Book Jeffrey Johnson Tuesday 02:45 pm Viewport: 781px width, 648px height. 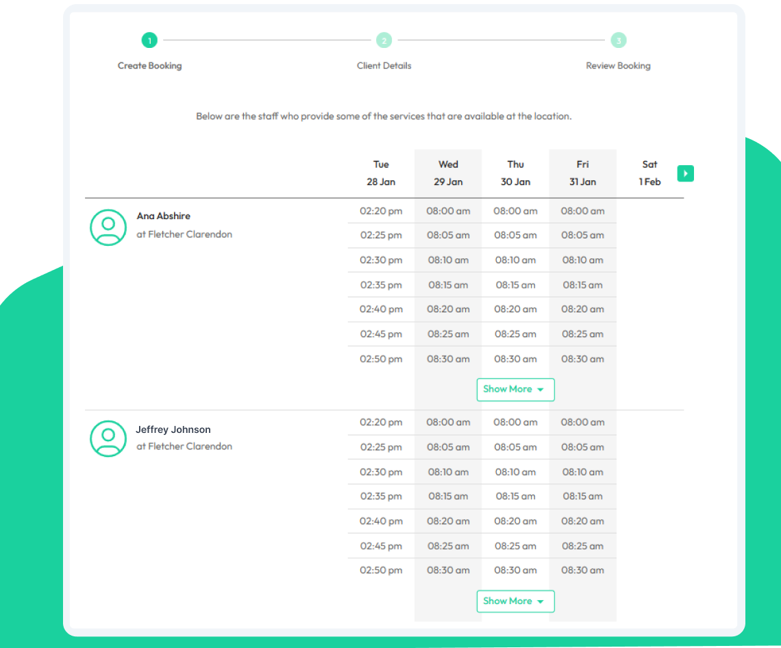click(x=381, y=547)
